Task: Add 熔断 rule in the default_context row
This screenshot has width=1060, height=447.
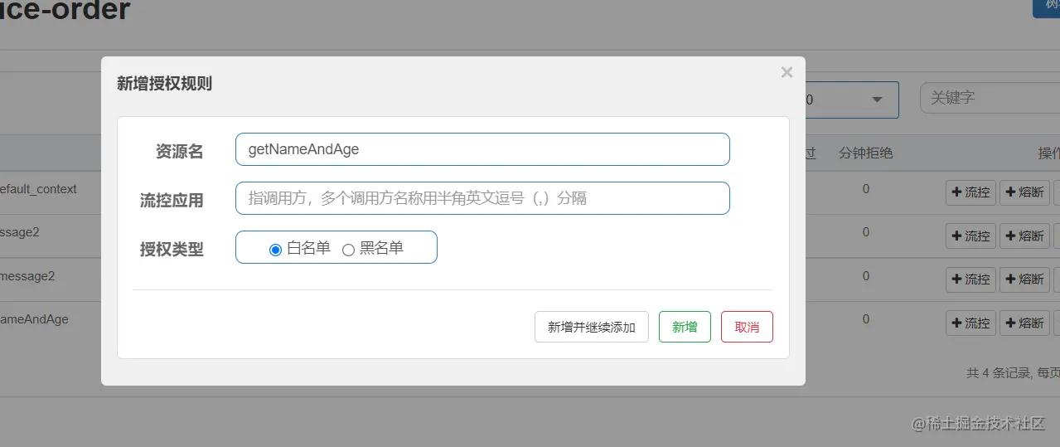Action: 1024,192
